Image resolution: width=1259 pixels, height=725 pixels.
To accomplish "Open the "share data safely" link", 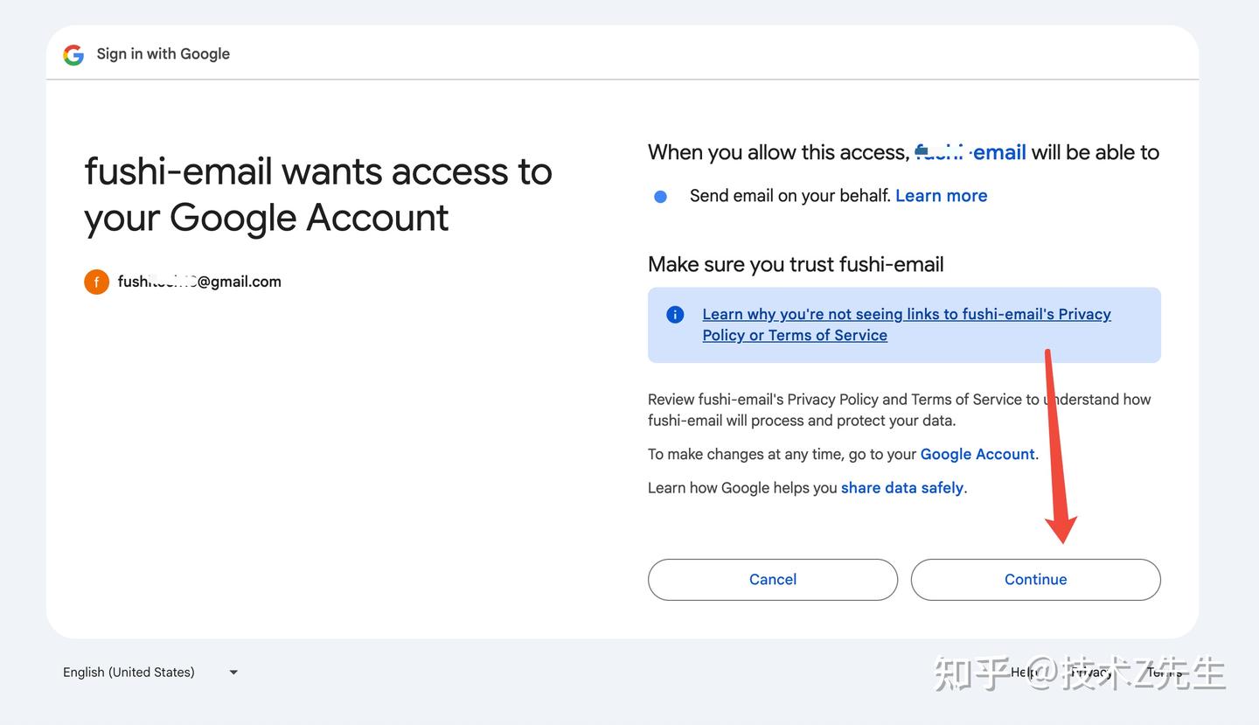I will (901, 487).
